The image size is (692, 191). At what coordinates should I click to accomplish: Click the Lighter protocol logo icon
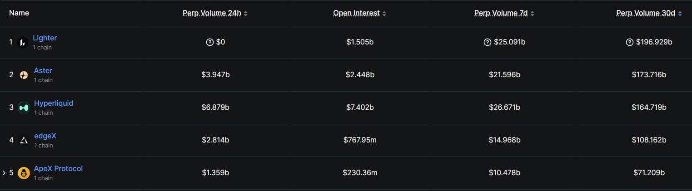coord(23,42)
